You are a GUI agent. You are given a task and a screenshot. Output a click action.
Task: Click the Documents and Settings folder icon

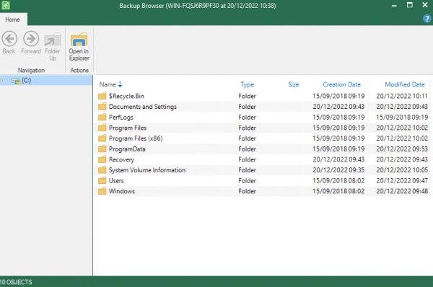[102, 107]
